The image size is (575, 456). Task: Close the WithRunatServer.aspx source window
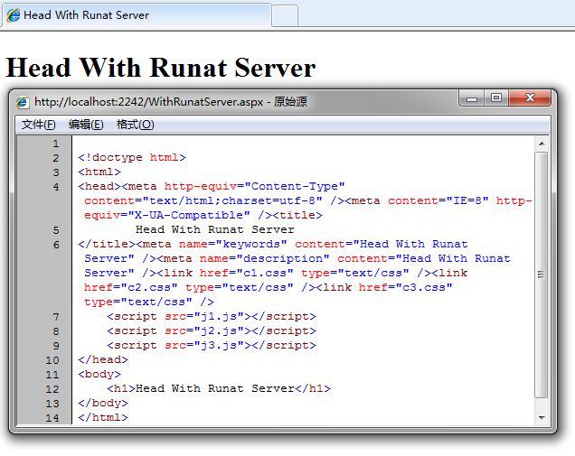530,98
